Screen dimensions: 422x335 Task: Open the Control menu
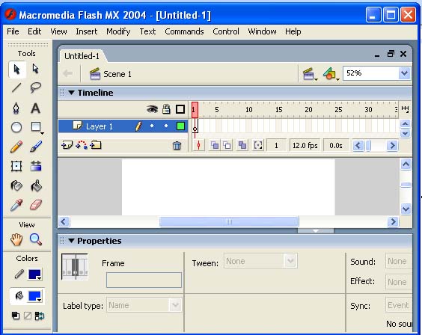coord(226,31)
